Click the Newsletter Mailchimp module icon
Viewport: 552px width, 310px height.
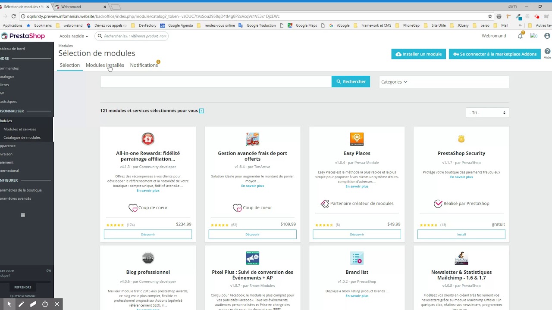coord(461,258)
